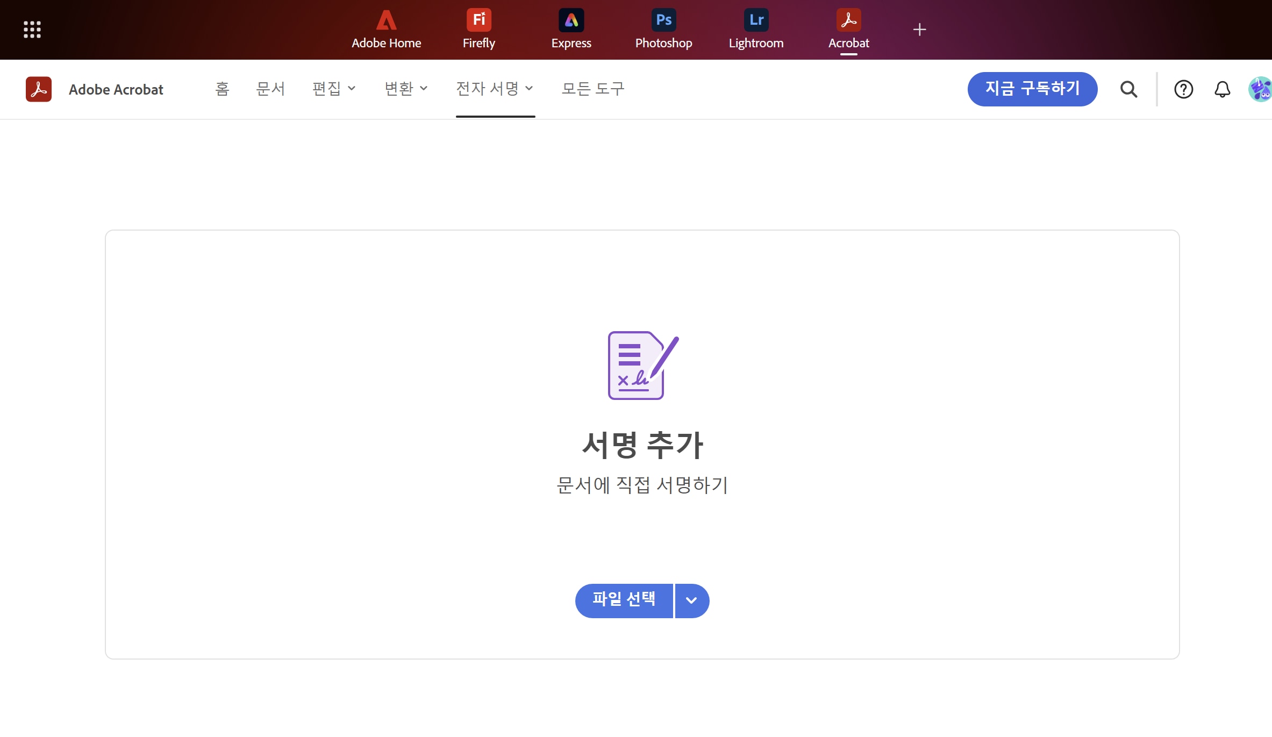Go to the 홈 tab
The width and height of the screenshot is (1272, 737).
click(x=222, y=89)
